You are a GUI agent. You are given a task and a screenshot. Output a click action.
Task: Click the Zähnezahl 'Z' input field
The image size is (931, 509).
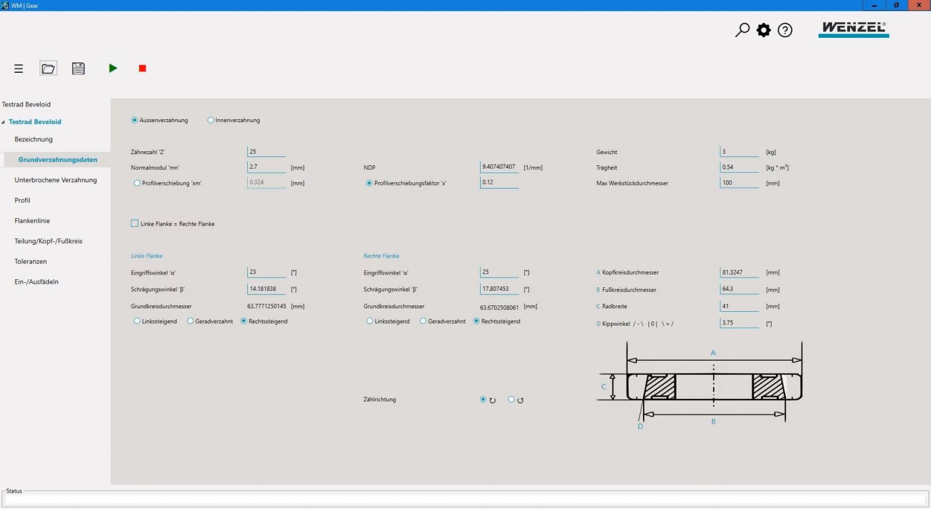(266, 152)
